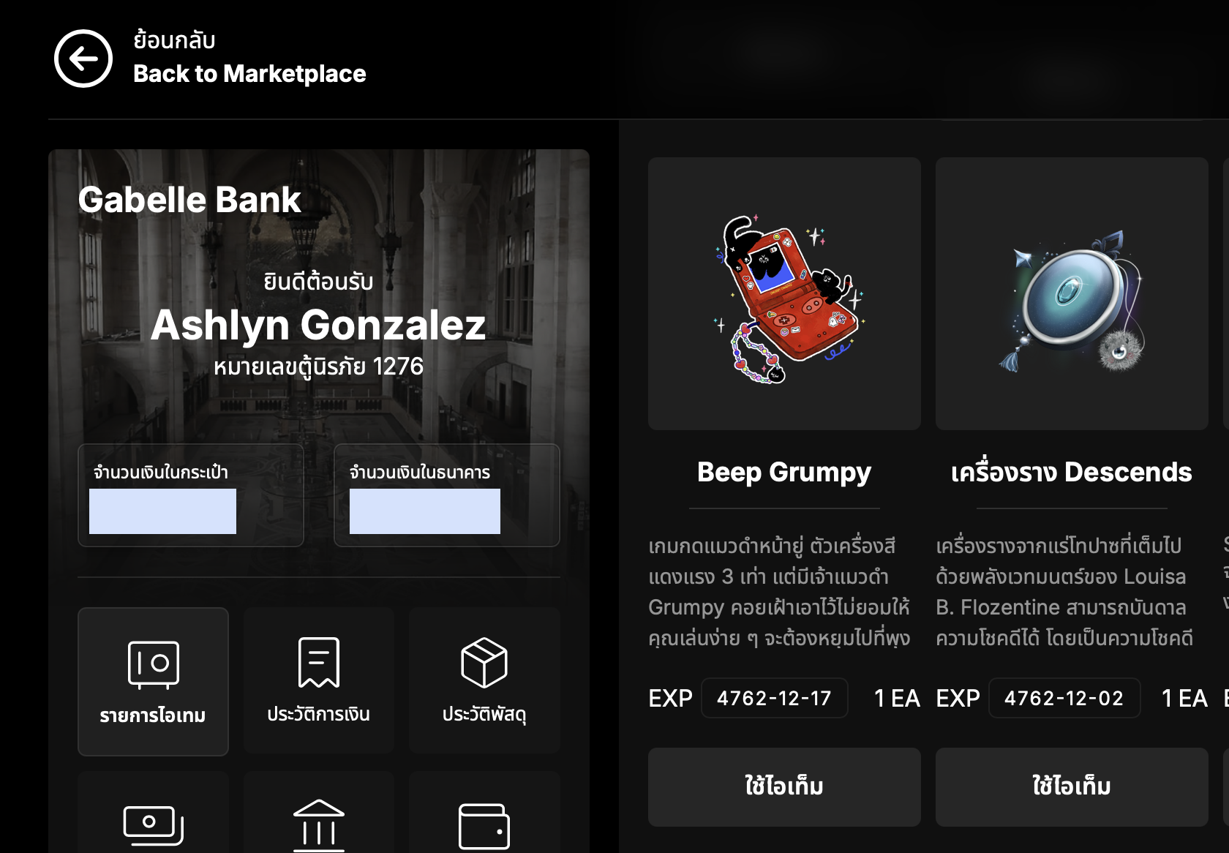Select the รายการไอเทม safe tab
This screenshot has height=853, width=1229.
tap(153, 682)
